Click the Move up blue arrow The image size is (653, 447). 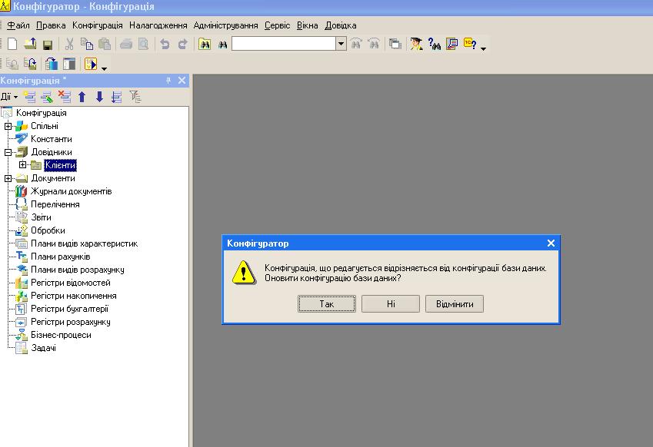tap(82, 97)
